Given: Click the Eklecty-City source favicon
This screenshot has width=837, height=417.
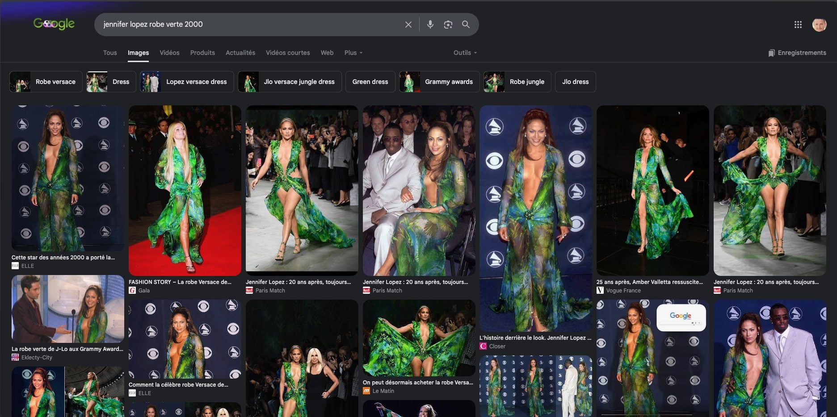Looking at the screenshot, I should point(15,357).
